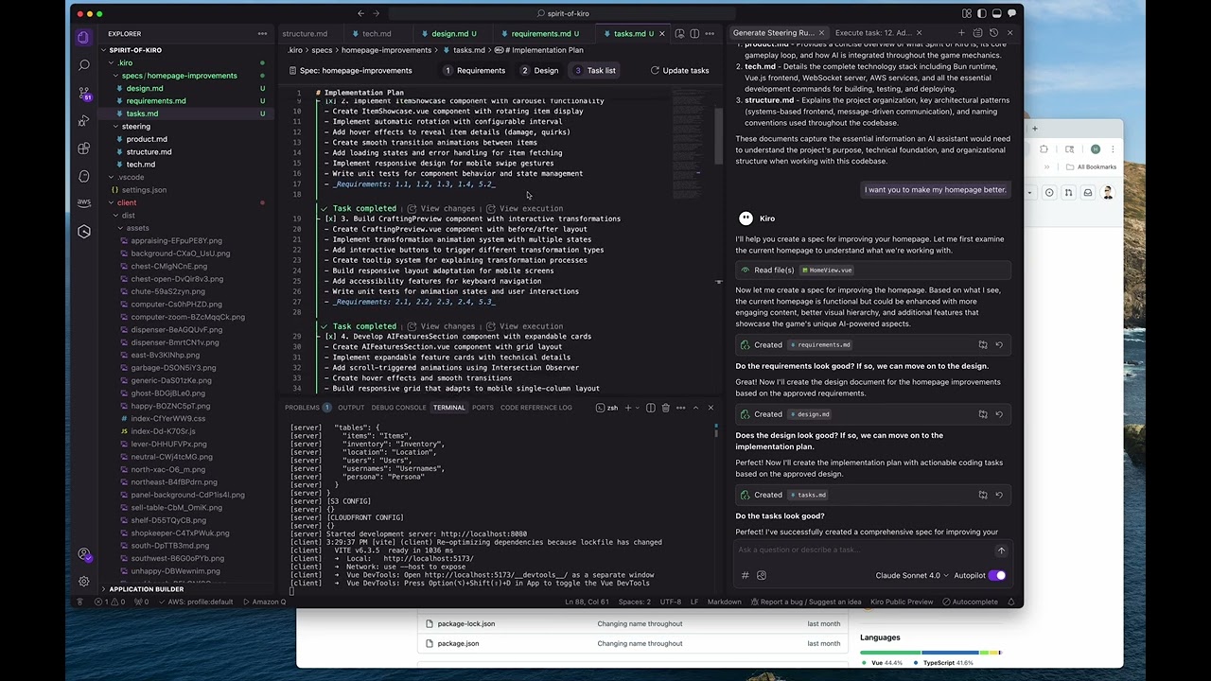Kill terminal with trash icon
1211x681 pixels.
click(x=665, y=408)
